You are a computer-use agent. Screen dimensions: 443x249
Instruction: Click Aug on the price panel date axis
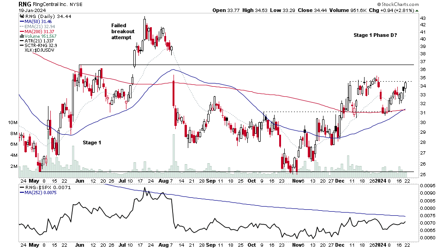pyautogui.click(x=163, y=181)
